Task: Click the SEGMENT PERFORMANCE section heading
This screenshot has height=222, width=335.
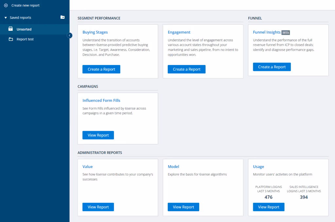Action: point(99,18)
